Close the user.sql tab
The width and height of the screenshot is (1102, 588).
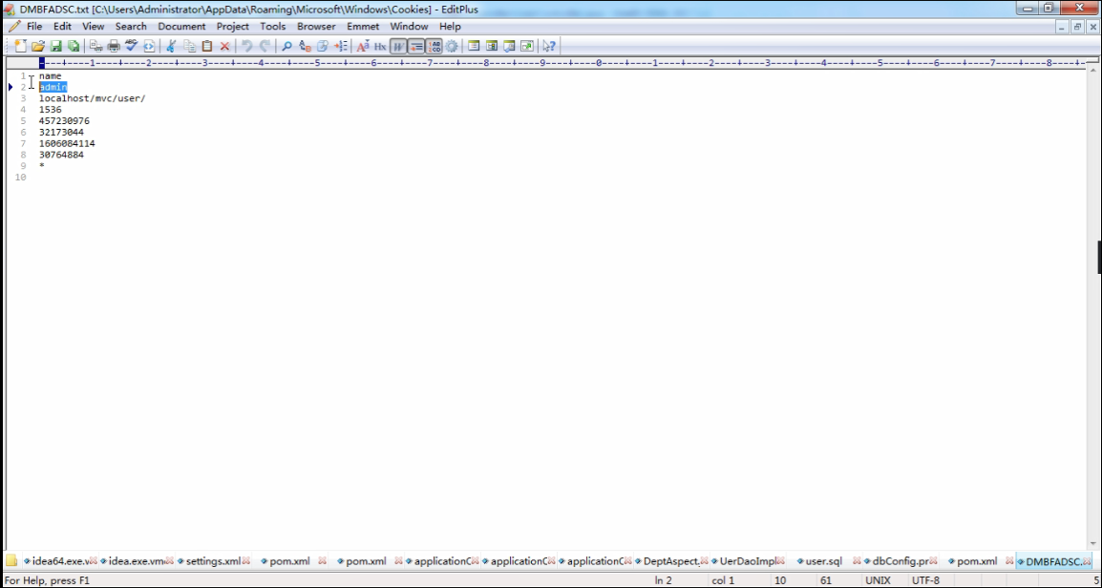[858, 561]
